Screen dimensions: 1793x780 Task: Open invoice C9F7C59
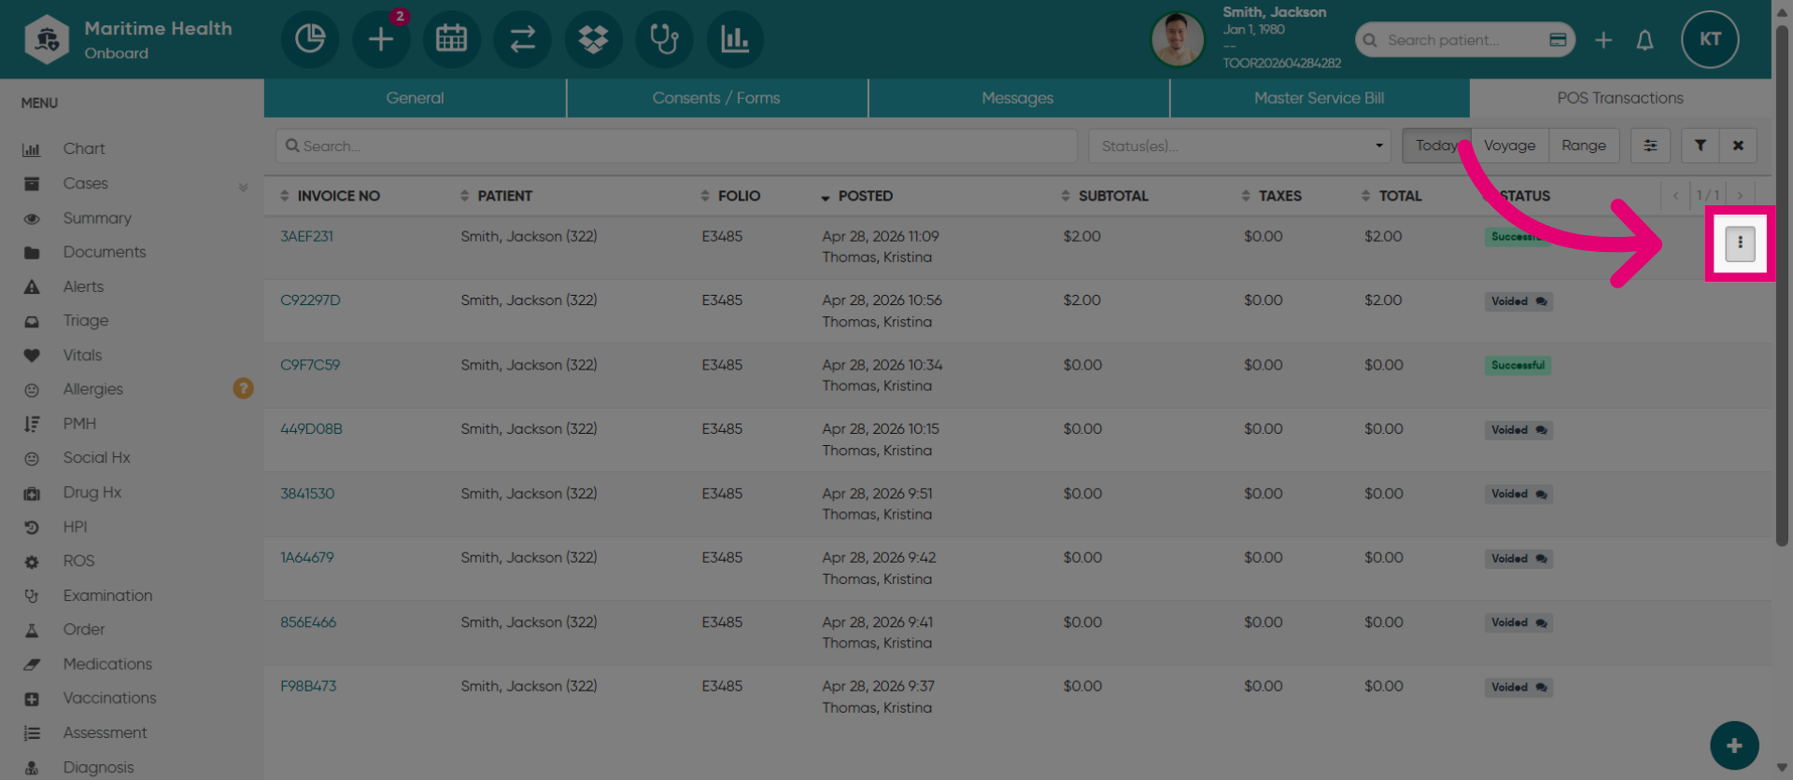click(x=310, y=365)
